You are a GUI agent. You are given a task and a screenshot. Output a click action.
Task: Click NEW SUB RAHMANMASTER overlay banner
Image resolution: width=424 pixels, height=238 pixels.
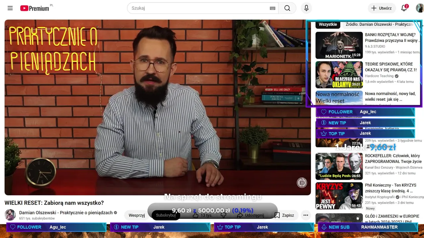coord(368,227)
